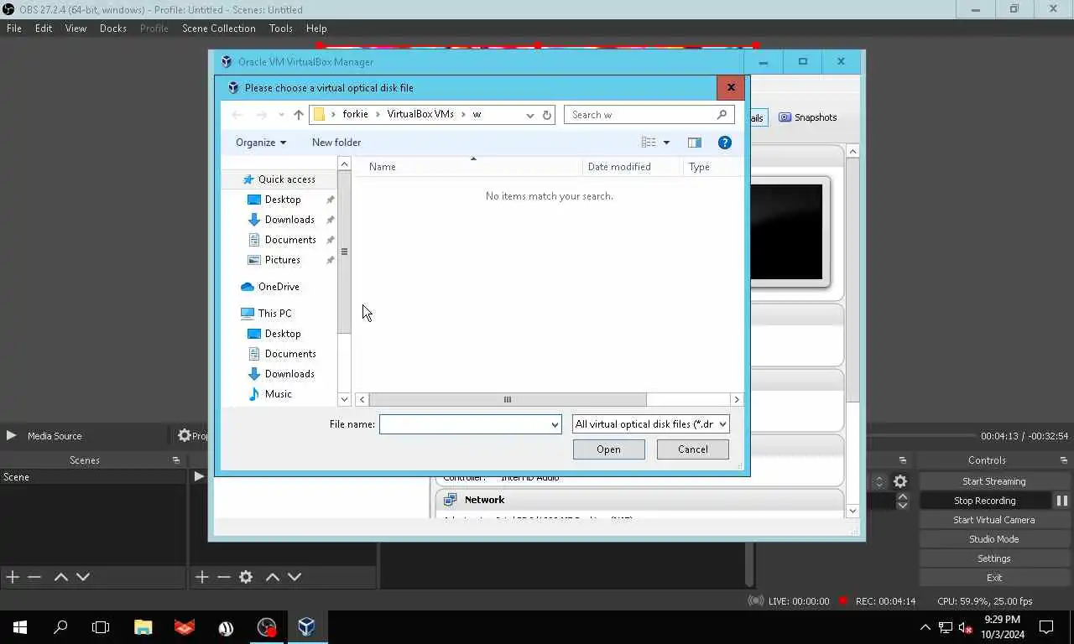
Task: Open Studio Mode in OBS
Action: [993, 539]
